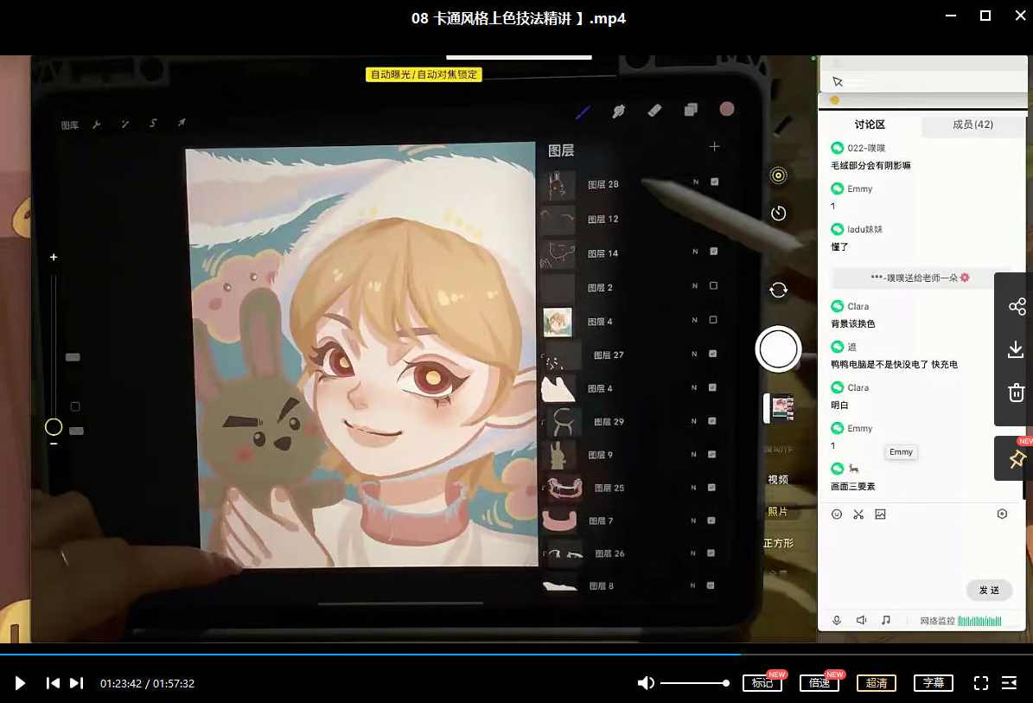This screenshot has width=1033, height=703.
Task: Toggle visibility of layer 图层 14
Action: point(712,251)
